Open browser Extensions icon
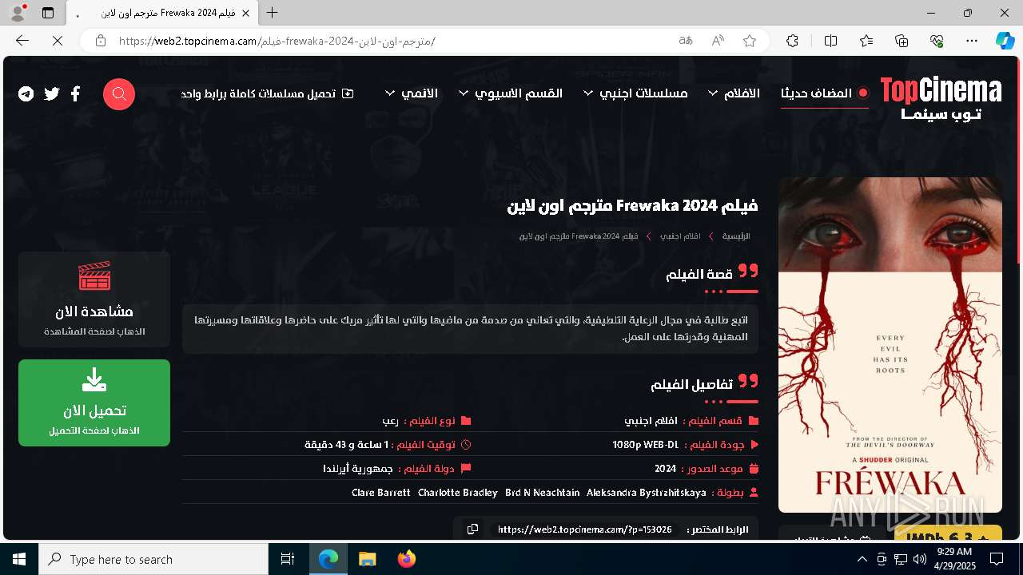The width and height of the screenshot is (1023, 575). tap(792, 41)
